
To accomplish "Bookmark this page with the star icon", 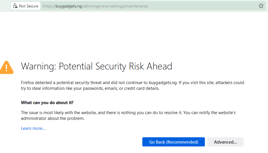I will (x=261, y=6).
